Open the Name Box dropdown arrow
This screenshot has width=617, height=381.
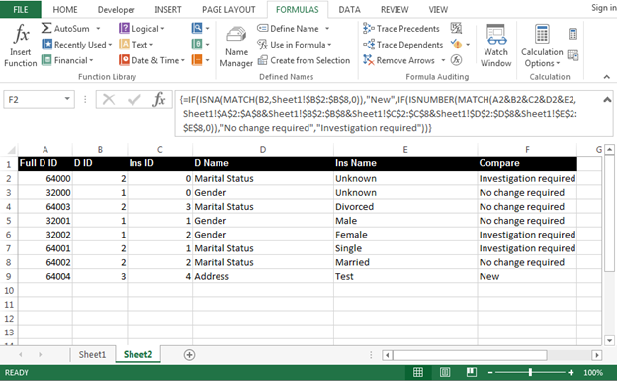click(x=67, y=99)
